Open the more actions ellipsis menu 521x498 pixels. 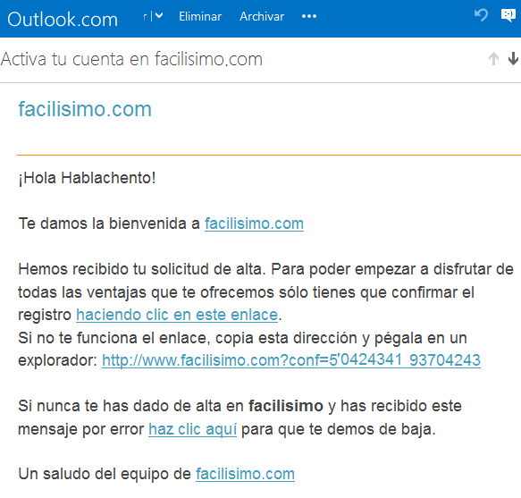309,16
